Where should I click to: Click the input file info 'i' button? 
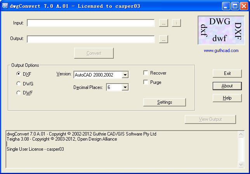pyautogui.click(x=176, y=23)
